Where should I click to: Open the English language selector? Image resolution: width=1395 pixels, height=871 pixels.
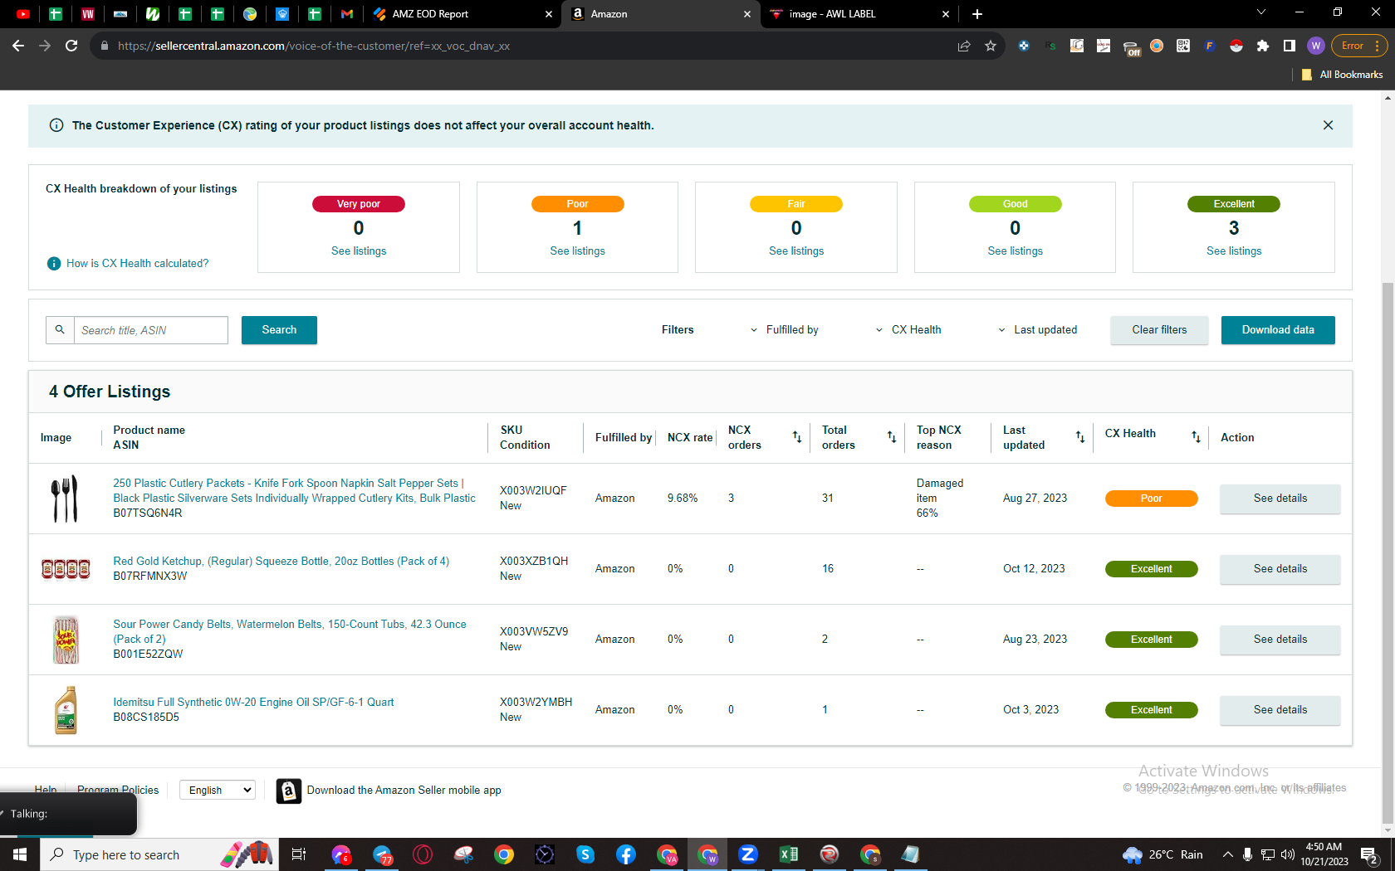[217, 791]
